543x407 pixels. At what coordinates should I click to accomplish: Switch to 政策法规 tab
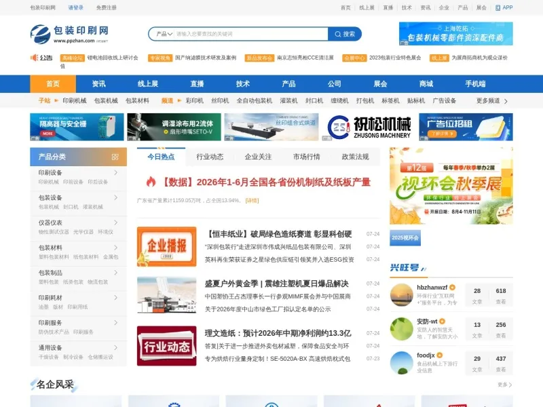(x=355, y=157)
